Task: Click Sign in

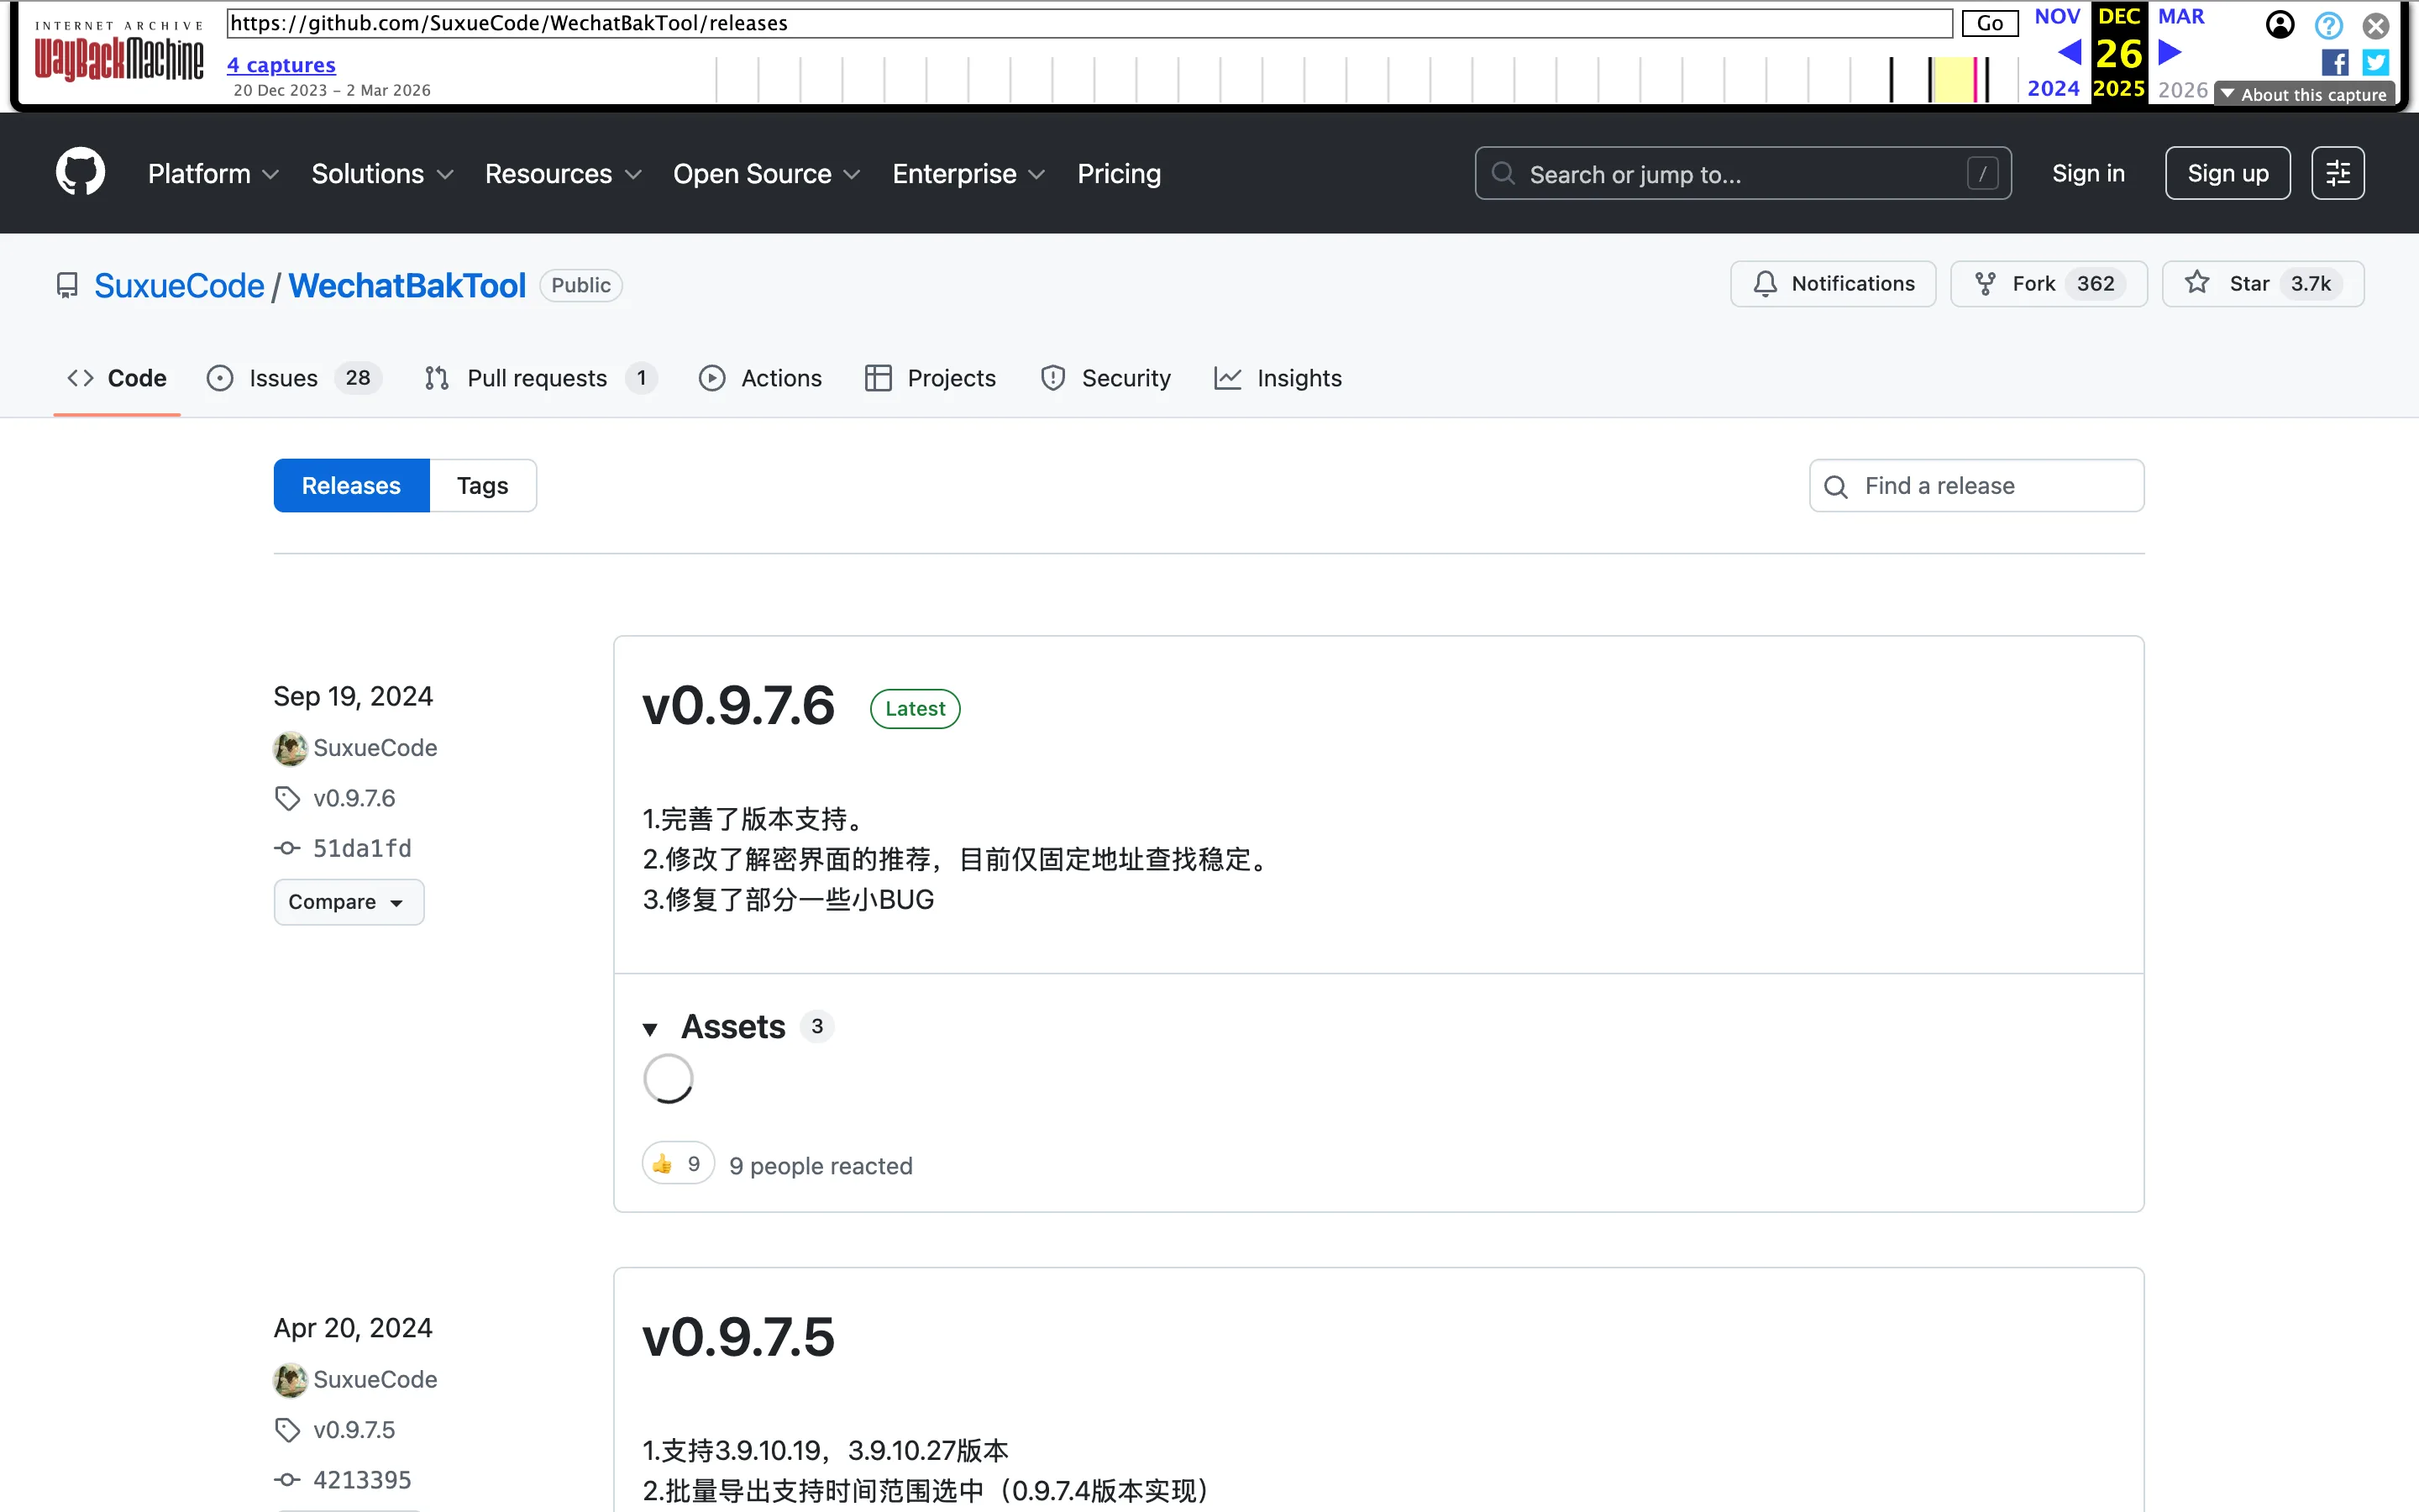Action: tap(2088, 173)
